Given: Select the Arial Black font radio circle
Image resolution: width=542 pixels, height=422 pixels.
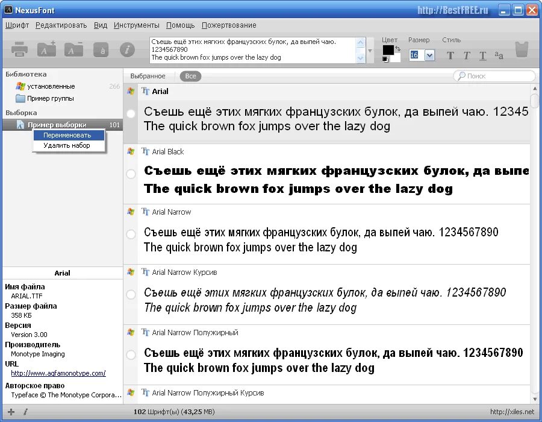Looking at the screenshot, I should coord(131,174).
